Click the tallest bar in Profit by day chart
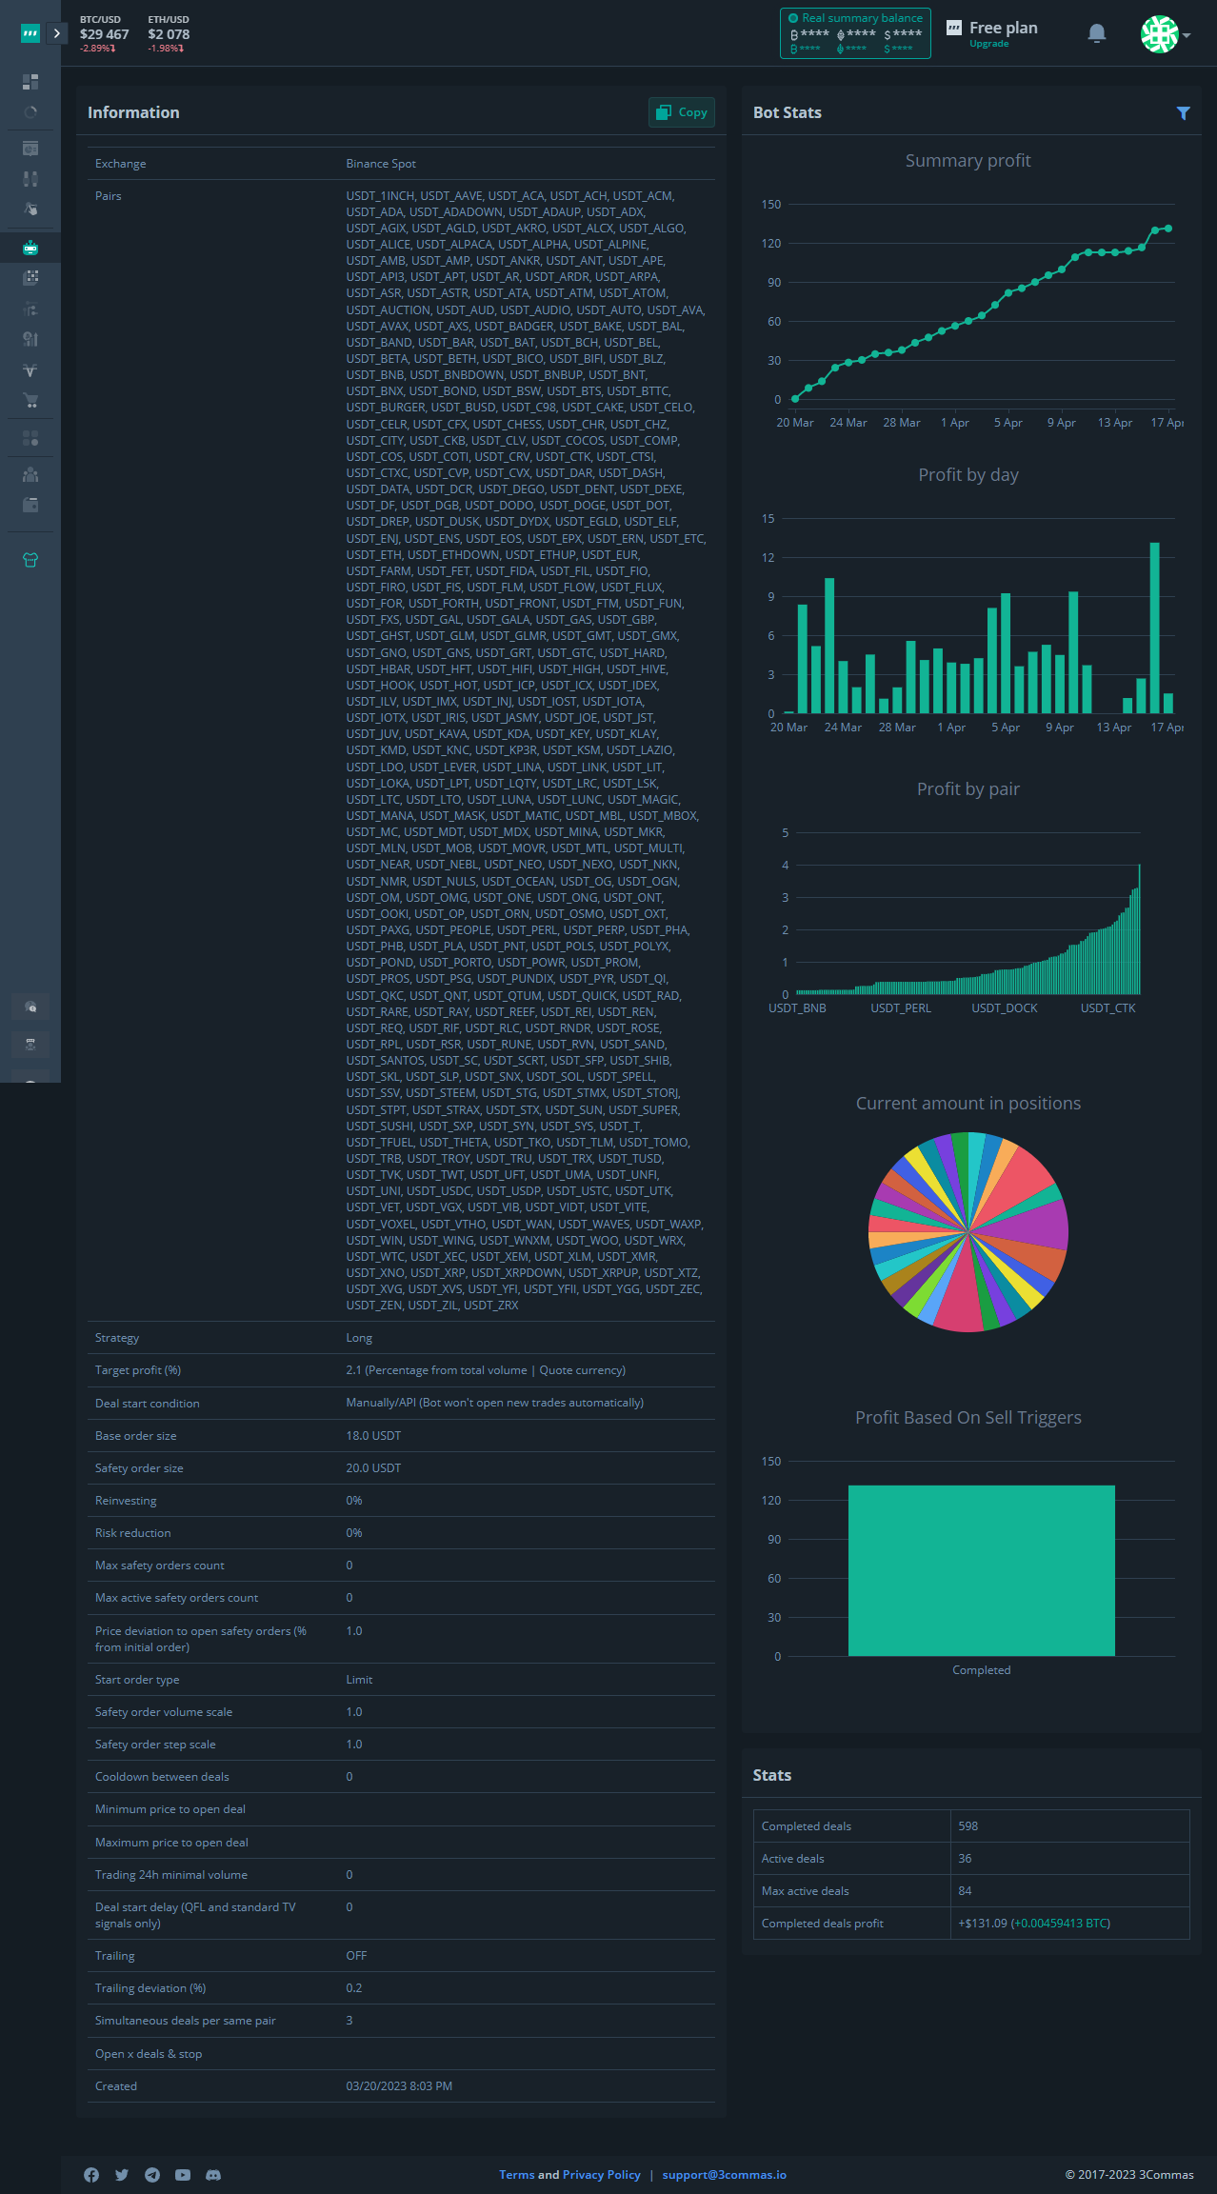1217x2194 pixels. pos(1155,628)
